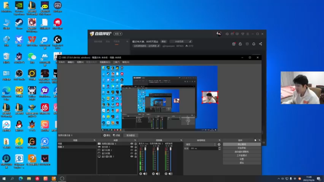Show hidden system tray icons chevron
This screenshot has width=324, height=182.
279,179
